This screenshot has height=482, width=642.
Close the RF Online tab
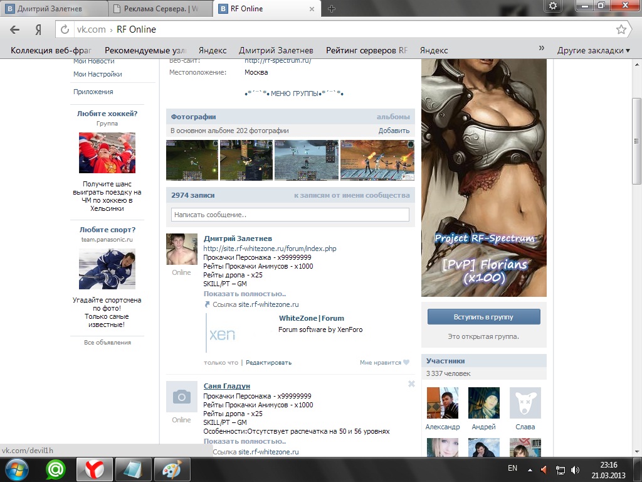click(x=312, y=9)
